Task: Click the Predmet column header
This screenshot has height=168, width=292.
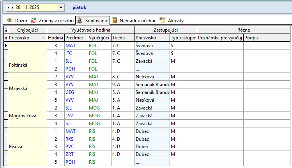Action: tap(76, 38)
